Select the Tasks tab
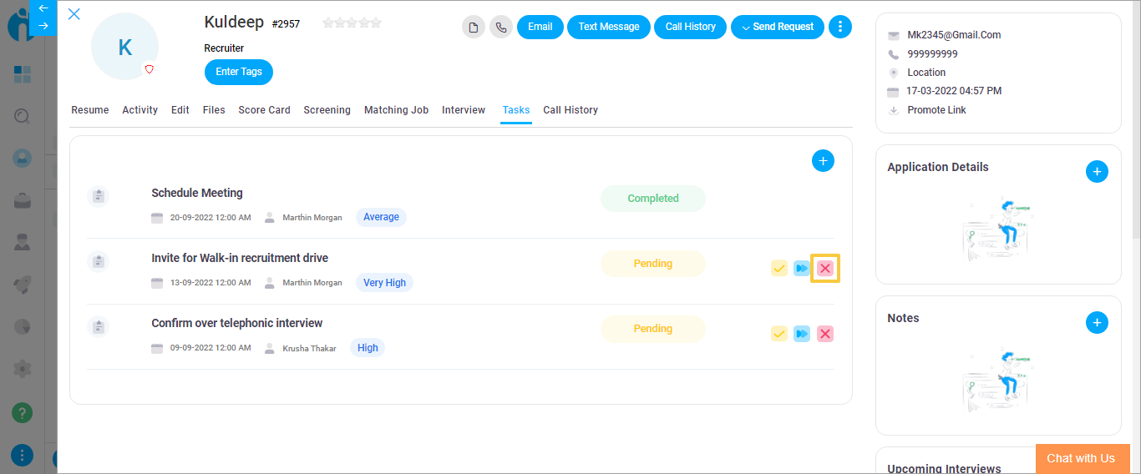The height and width of the screenshot is (474, 1141). point(516,110)
